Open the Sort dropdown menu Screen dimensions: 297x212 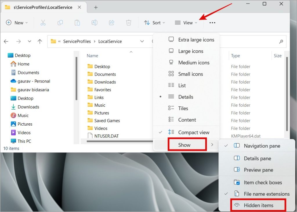pyautogui.click(x=154, y=23)
